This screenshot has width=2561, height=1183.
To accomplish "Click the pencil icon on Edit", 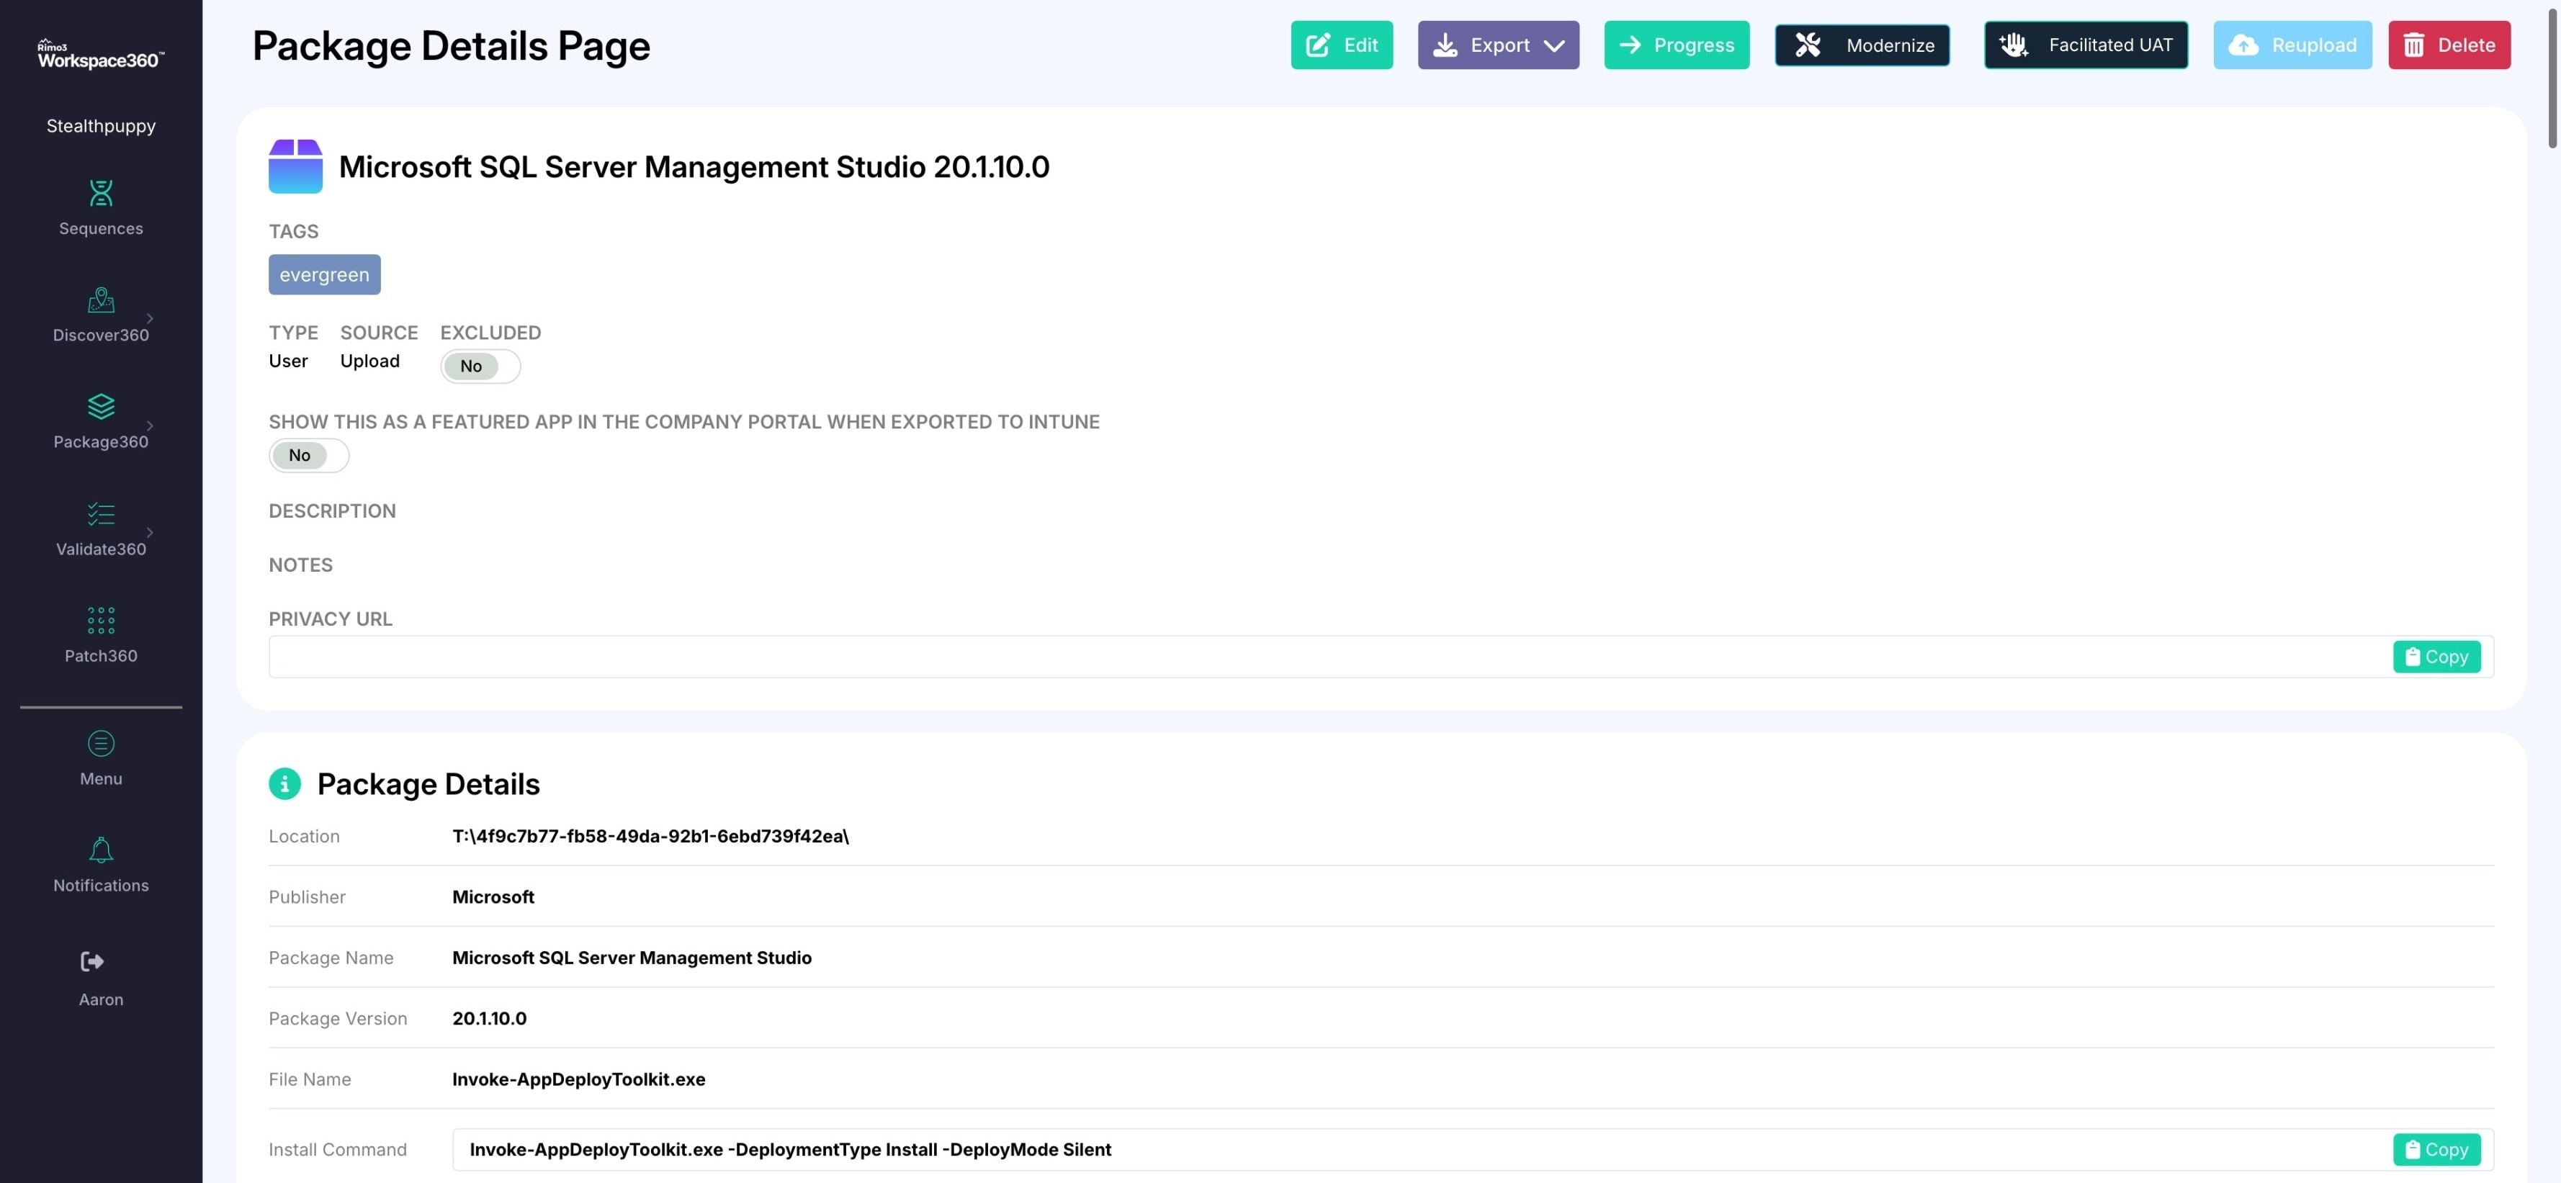I will pos(1317,45).
